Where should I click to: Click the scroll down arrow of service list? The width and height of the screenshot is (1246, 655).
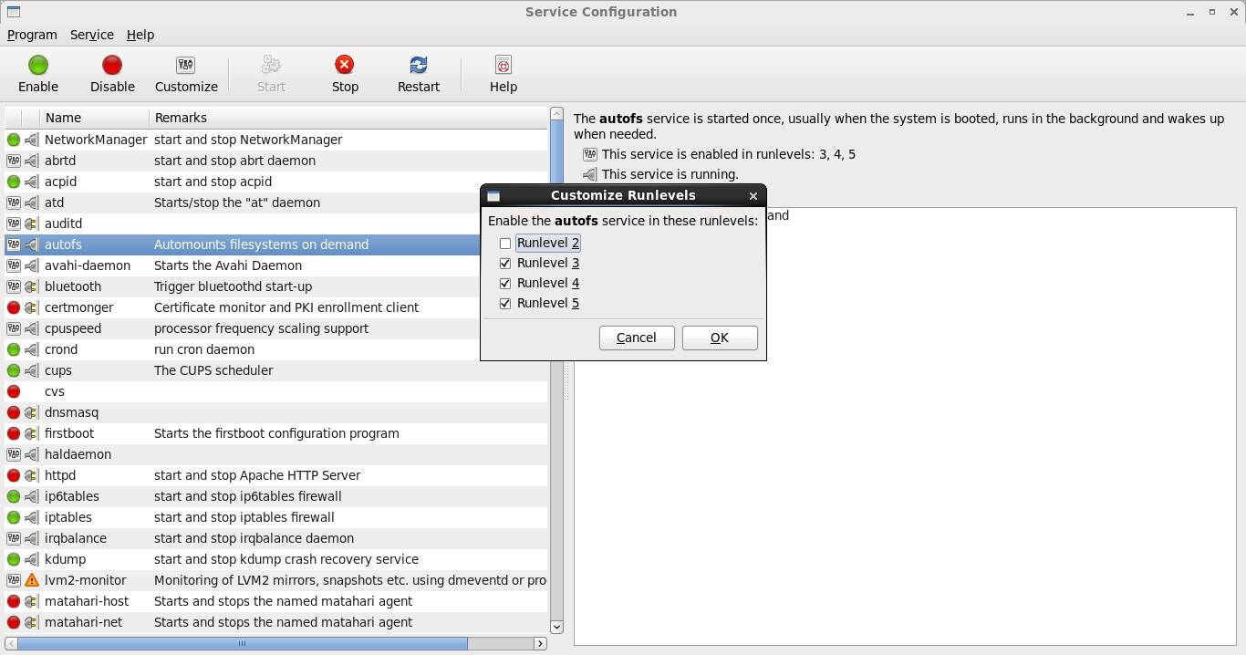(x=556, y=627)
